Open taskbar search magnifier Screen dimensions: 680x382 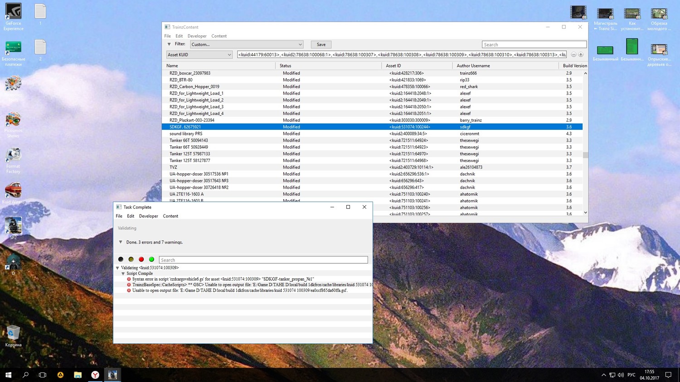click(25, 375)
